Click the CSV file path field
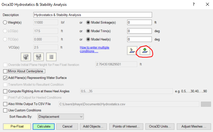This screenshot has height=132, width=213. tap(129, 104)
